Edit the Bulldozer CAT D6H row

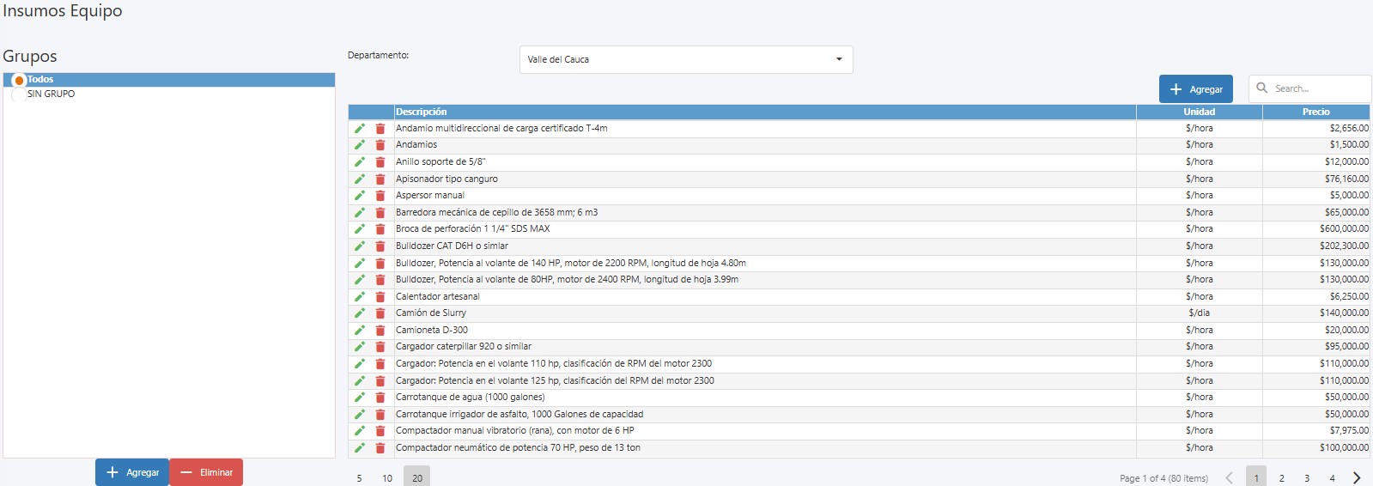point(360,246)
